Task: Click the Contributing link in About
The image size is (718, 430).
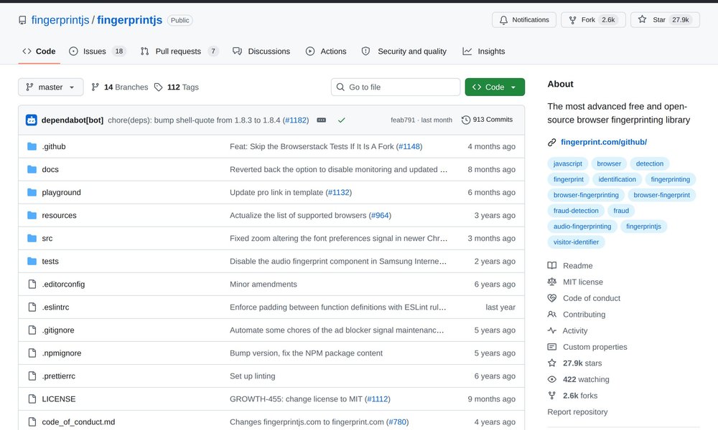Action: (x=584, y=315)
